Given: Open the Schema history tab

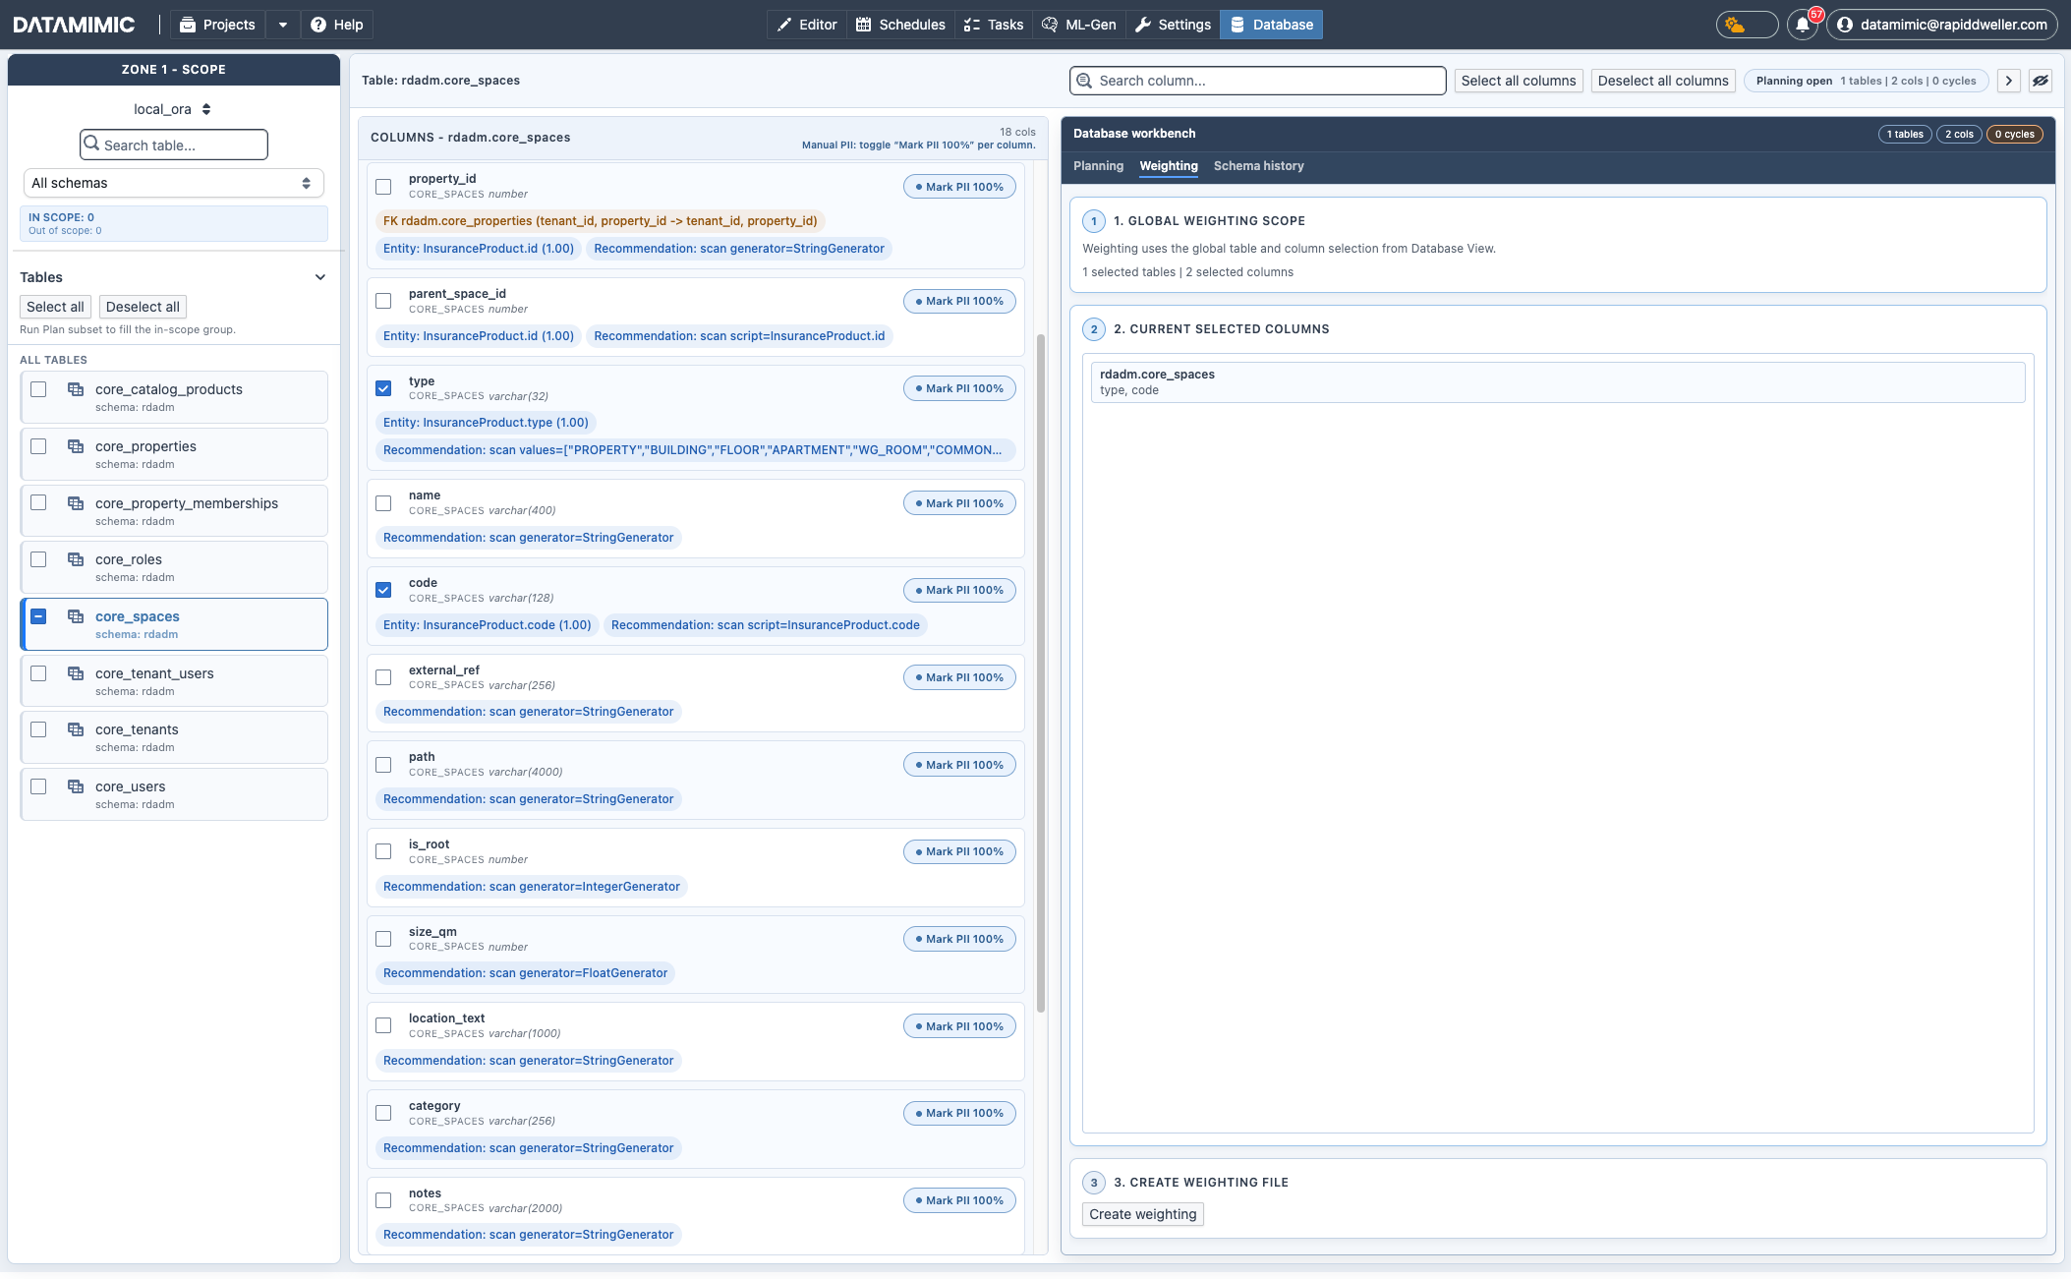Looking at the screenshot, I should coord(1258,166).
